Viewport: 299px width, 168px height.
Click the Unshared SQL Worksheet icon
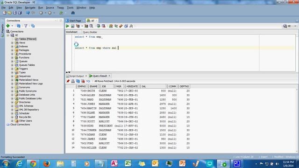111,26
